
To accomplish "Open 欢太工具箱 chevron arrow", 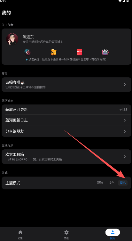I will click(125, 157).
